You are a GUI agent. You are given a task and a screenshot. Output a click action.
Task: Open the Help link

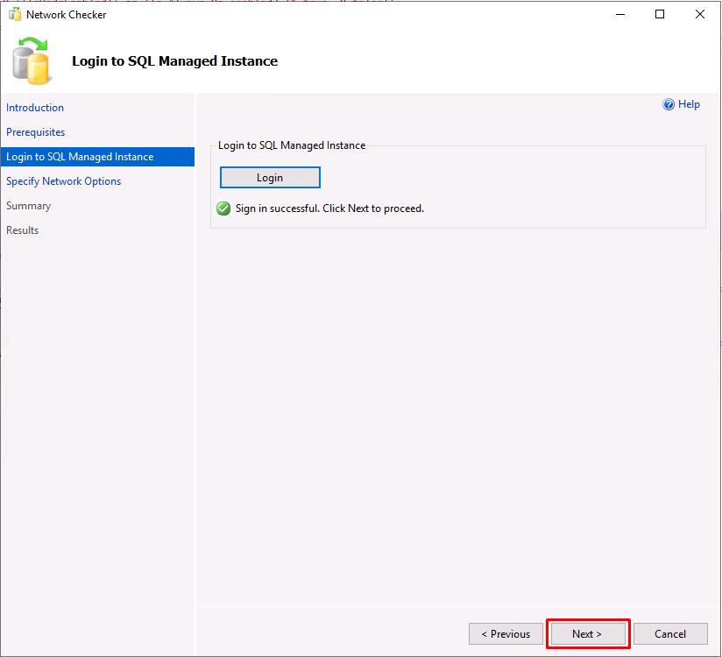point(689,104)
